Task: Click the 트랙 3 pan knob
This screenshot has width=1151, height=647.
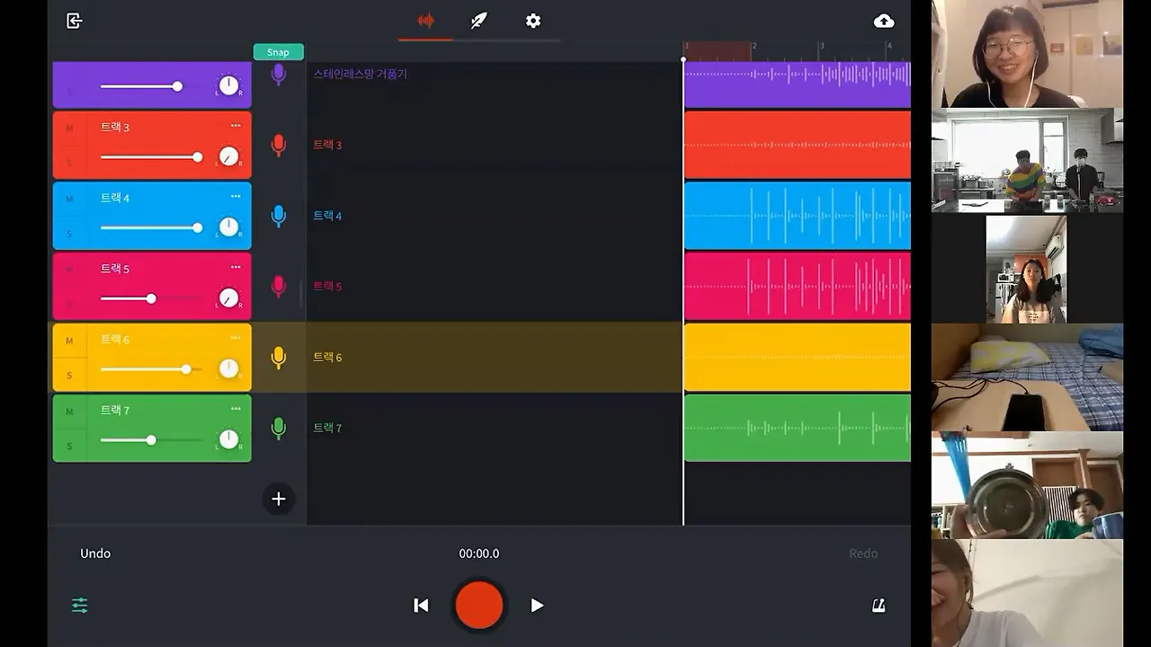Action: tap(229, 156)
